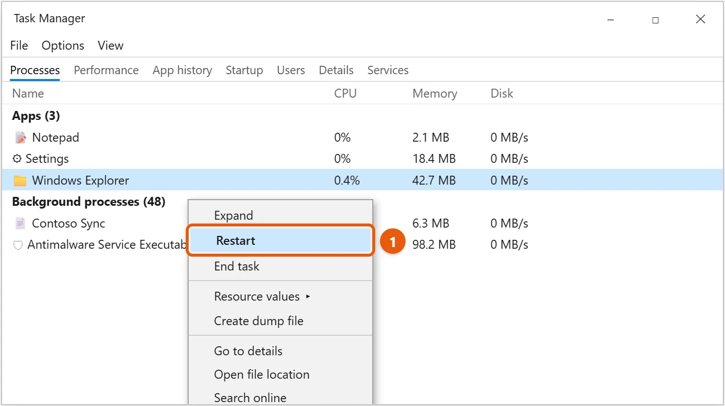Screen dimensions: 725x406
Task: Choose Restart in the context menu
Action: [x=280, y=241]
